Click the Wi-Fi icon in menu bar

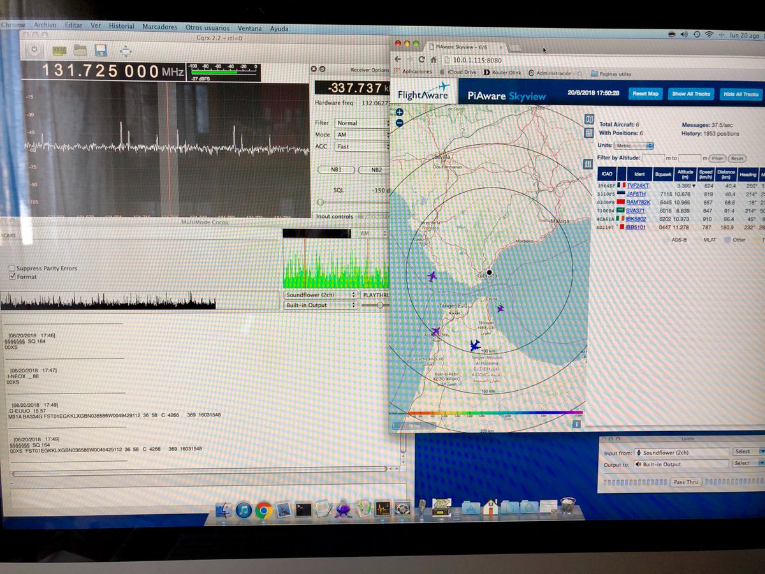click(x=709, y=34)
